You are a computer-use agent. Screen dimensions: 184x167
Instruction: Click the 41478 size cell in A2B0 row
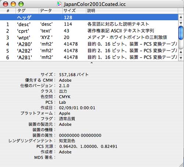(x=71, y=44)
